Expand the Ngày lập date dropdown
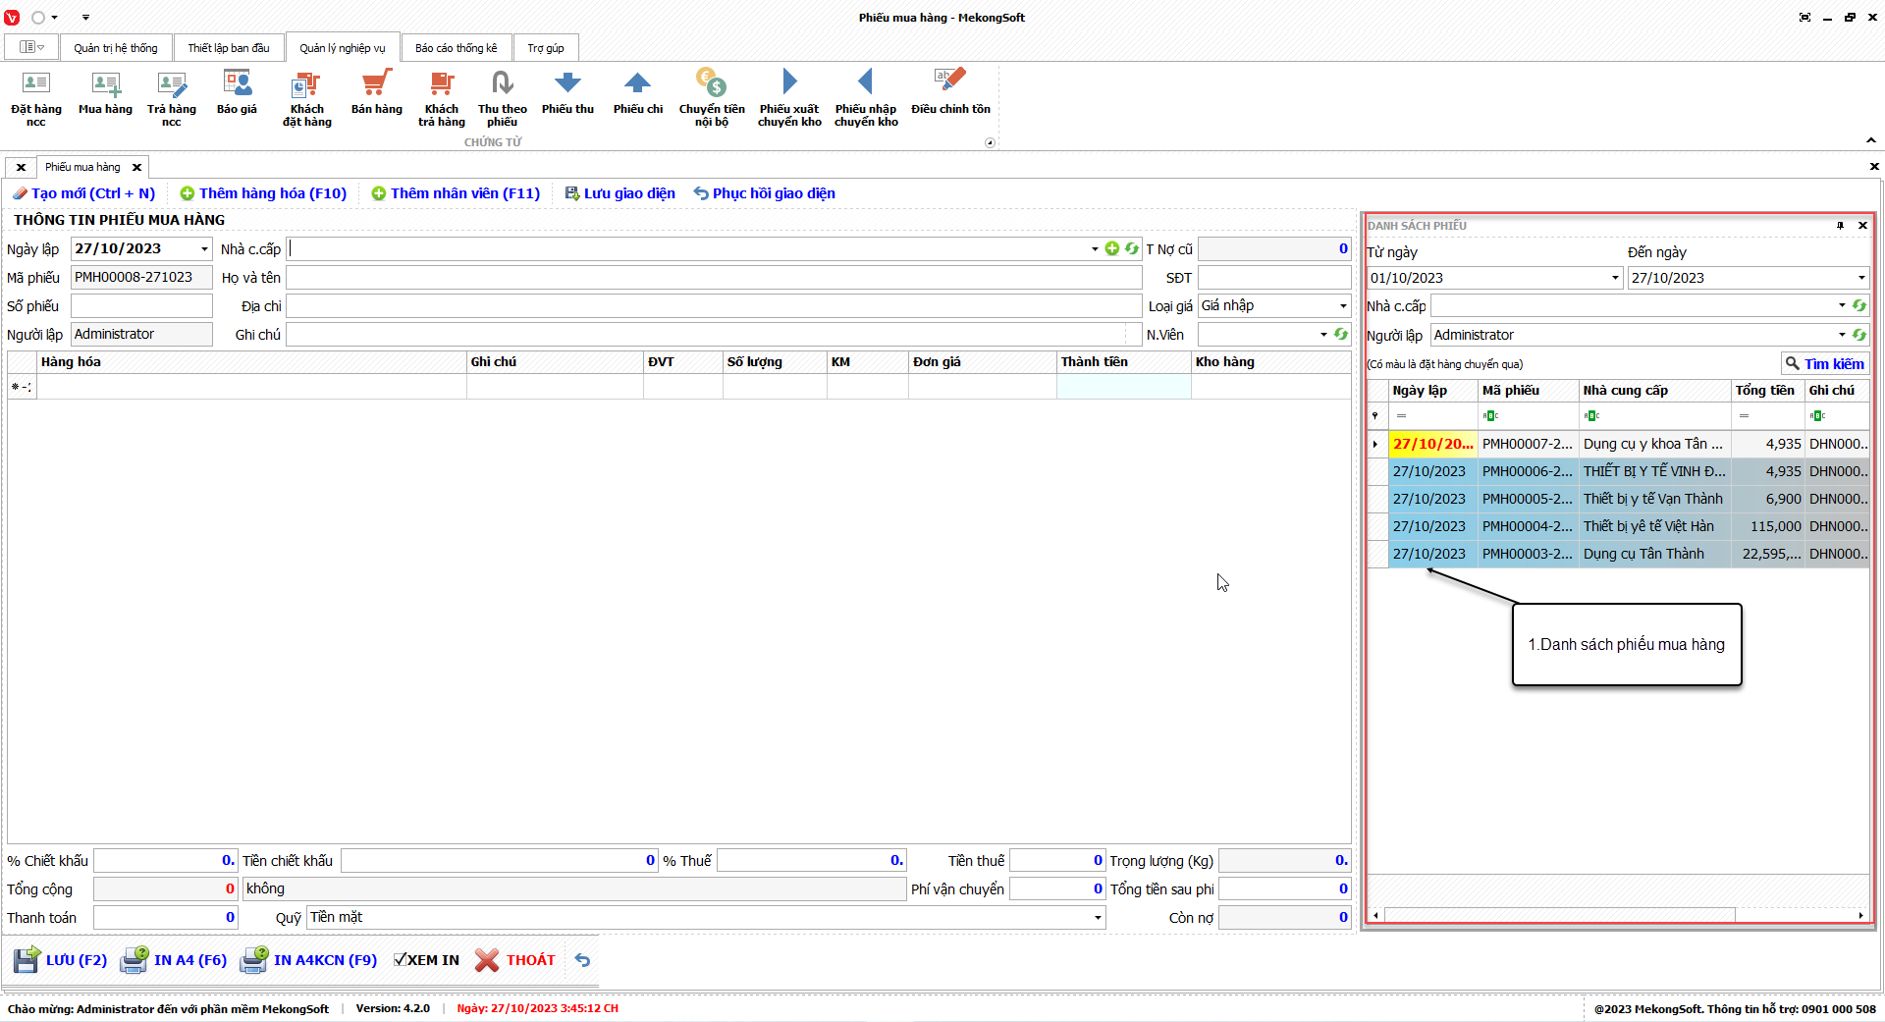The width and height of the screenshot is (1885, 1022). click(204, 249)
